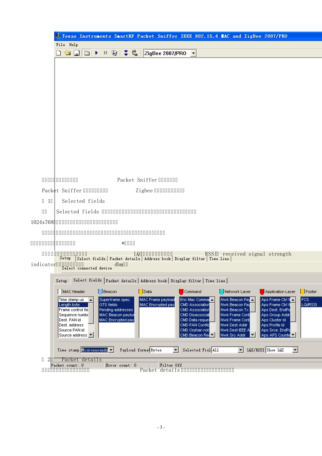Click the Data yellow color swatch
Image resolution: width=322 pixels, height=456 pixels.
[x=141, y=291]
